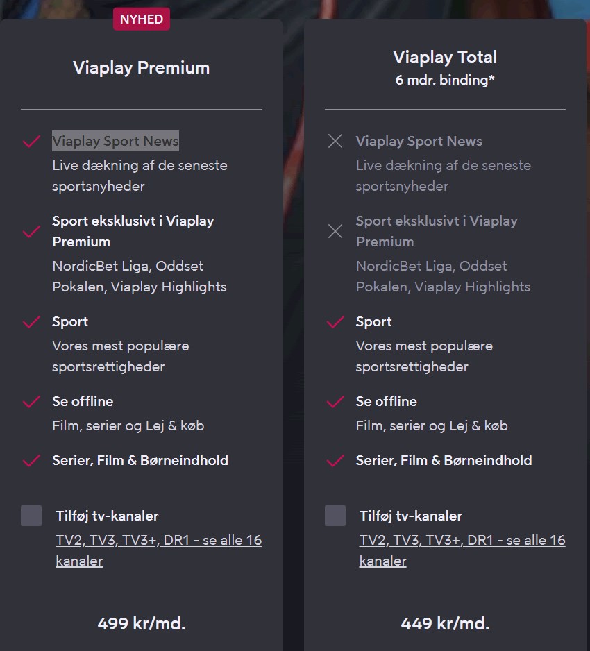Click the 499 kr/md. price

tap(142, 623)
